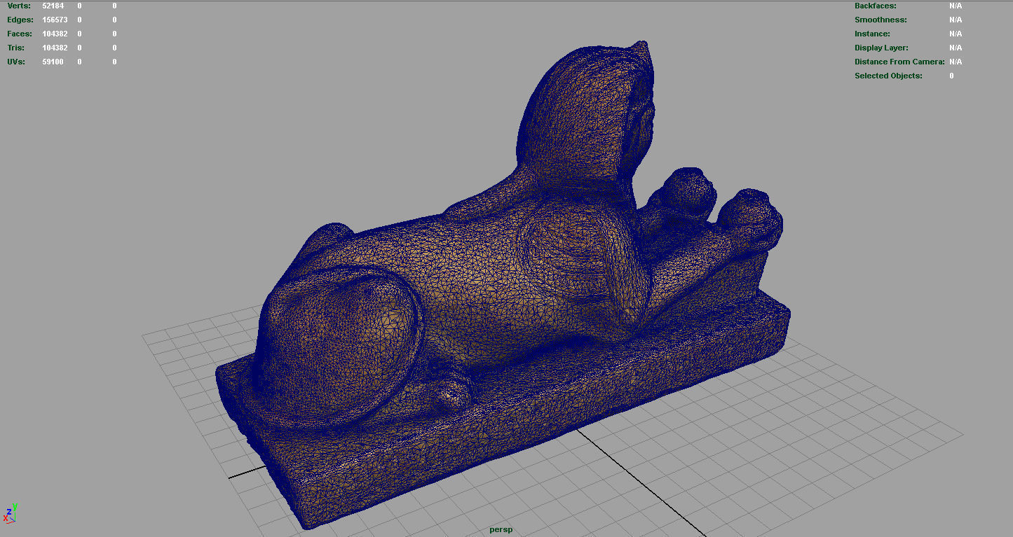The height and width of the screenshot is (537, 1013).
Task: Click the sphinx's rear haunch
Action: coord(336,343)
